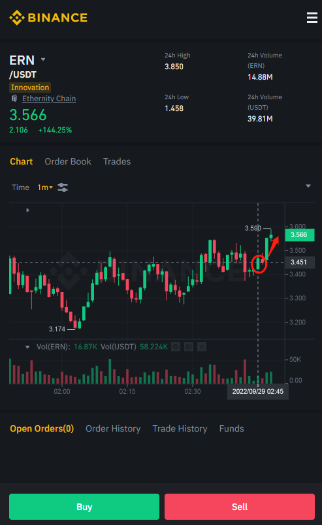Expand the ERN trading pair selector
This screenshot has height=525, width=322.
coord(43,59)
